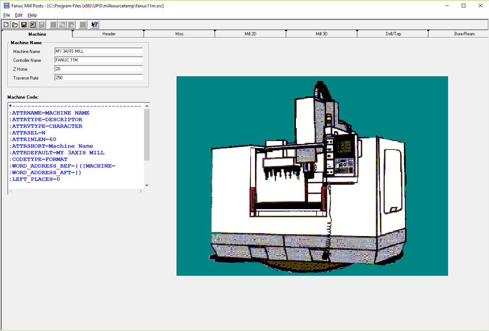Click the line ':ATTRDEFAULT=MY 3AXIS MILL'
489x331 pixels.
coord(57,153)
